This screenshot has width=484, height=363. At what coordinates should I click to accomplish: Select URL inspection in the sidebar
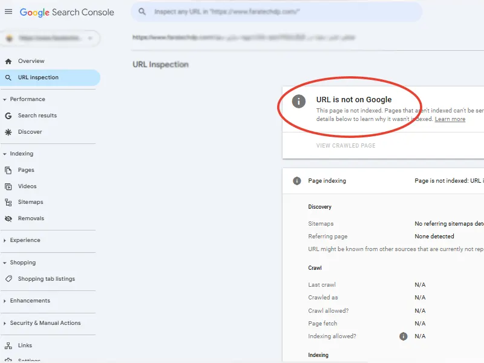(x=50, y=77)
